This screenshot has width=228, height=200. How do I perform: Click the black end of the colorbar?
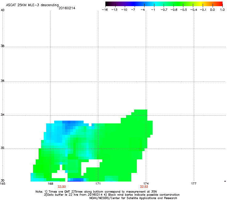107,4
